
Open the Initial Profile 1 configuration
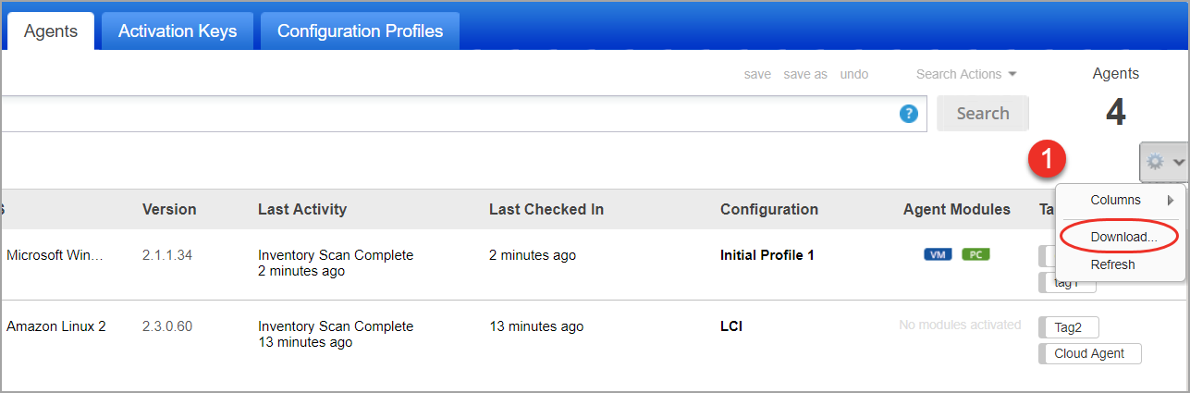767,255
